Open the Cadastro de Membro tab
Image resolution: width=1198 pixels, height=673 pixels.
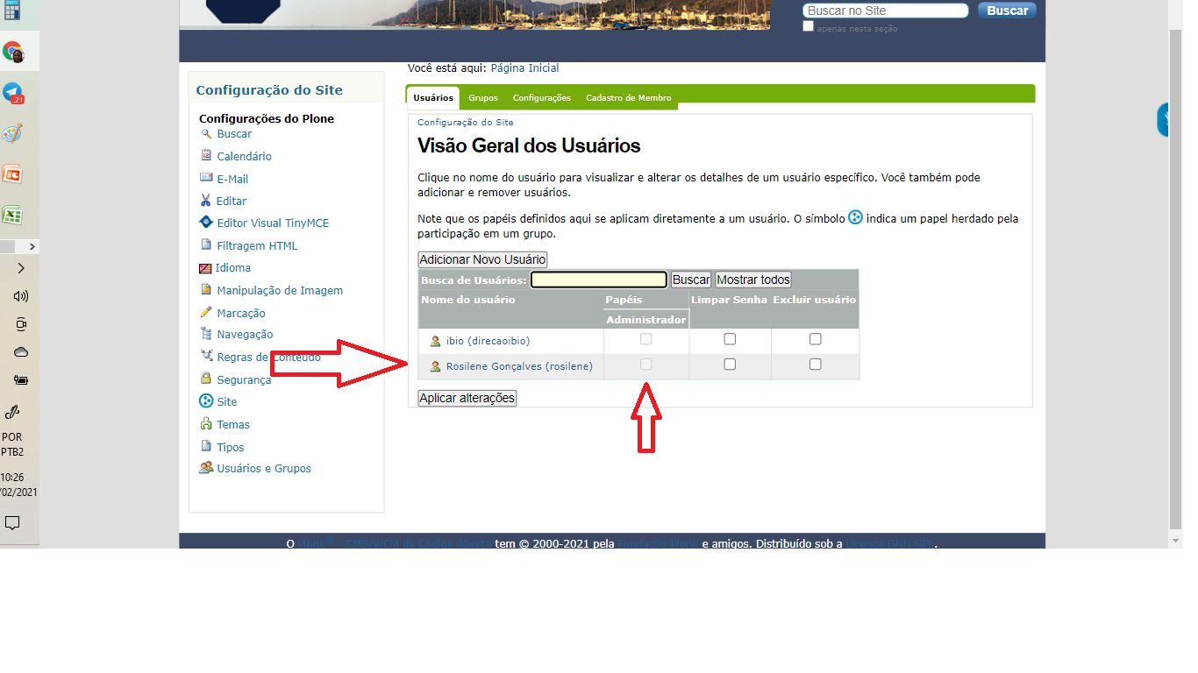[628, 98]
